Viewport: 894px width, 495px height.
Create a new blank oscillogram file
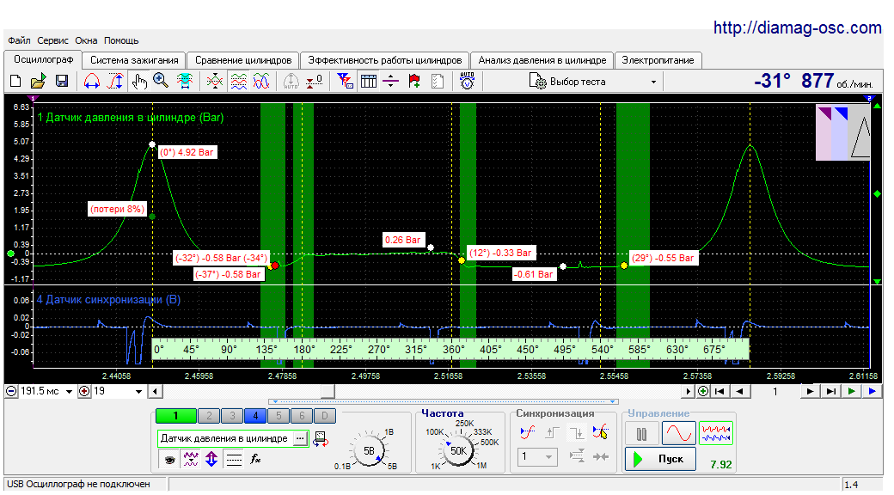tap(16, 82)
